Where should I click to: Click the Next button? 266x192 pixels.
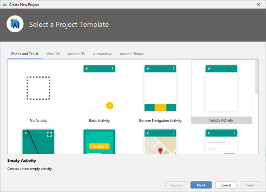point(201,185)
